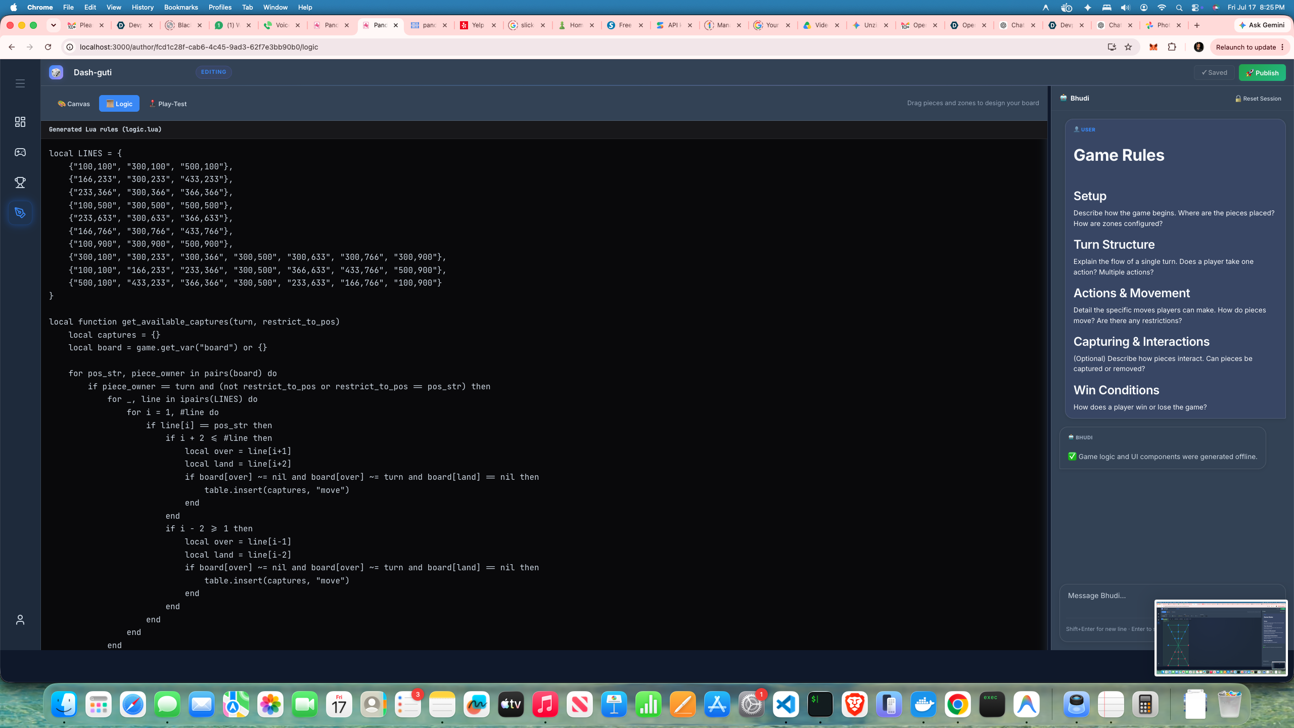Click the Dash-guti dice logo icon

tap(56, 72)
